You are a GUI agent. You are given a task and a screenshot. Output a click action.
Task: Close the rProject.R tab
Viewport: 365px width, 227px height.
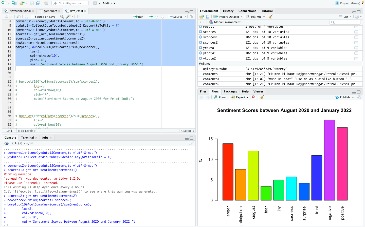[85, 11]
